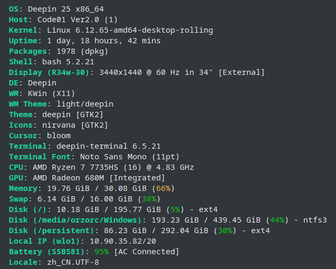The height and width of the screenshot is (269, 336).
Task: Click the Memory usage 66% percentage
Action: [x=162, y=189]
